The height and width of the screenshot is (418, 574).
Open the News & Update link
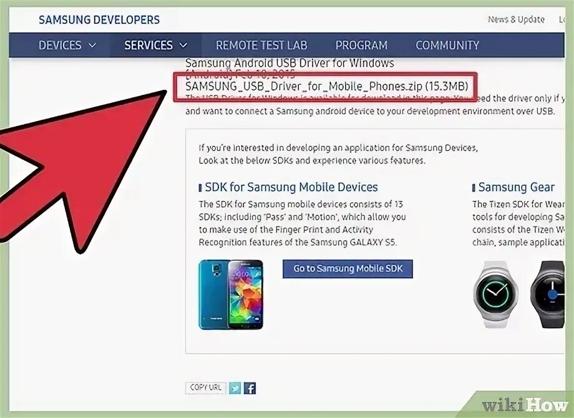[516, 19]
